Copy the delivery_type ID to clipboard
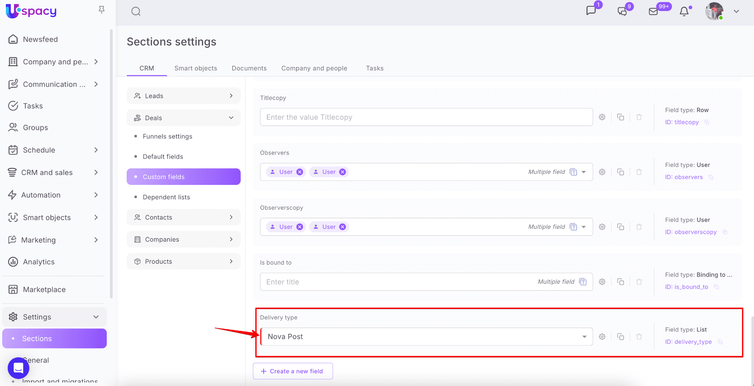Screen dimensions: 754x386 click(x=720, y=342)
